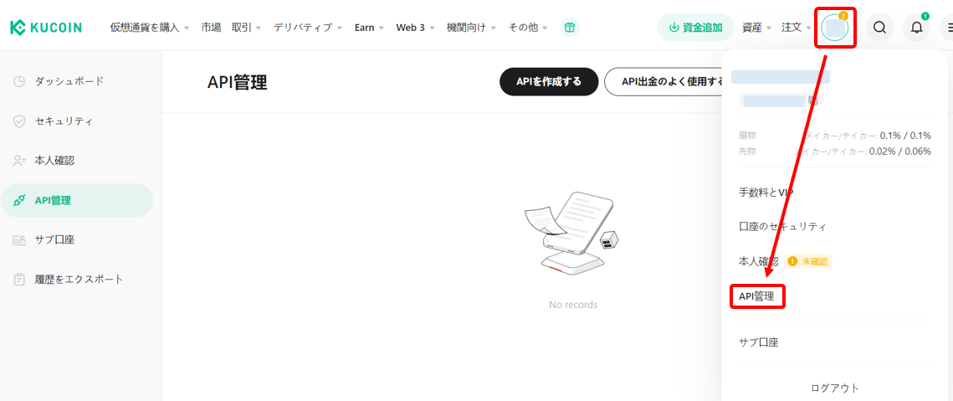Open 口座のセキュリティ from the profile menu
Image resolution: width=953 pixels, height=401 pixels.
coord(782,227)
